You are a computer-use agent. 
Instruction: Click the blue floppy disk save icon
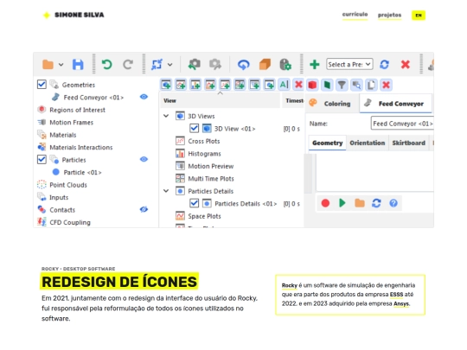point(78,64)
